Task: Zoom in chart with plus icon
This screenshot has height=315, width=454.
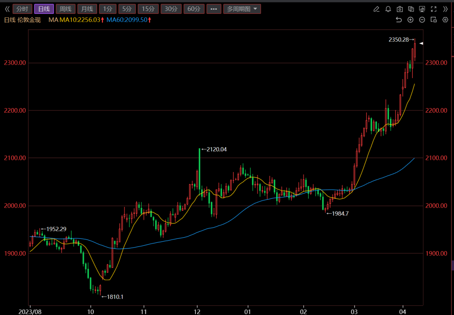Action: 411,20
